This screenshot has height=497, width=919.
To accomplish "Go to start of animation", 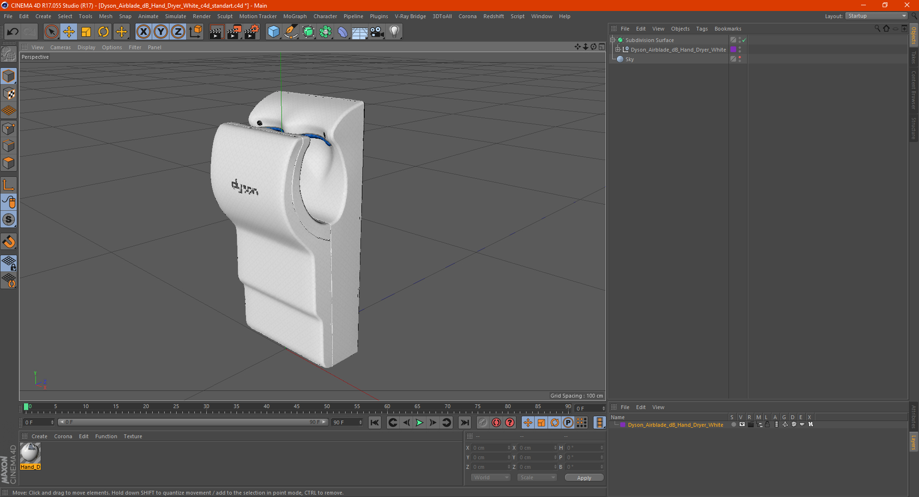I will click(375, 422).
